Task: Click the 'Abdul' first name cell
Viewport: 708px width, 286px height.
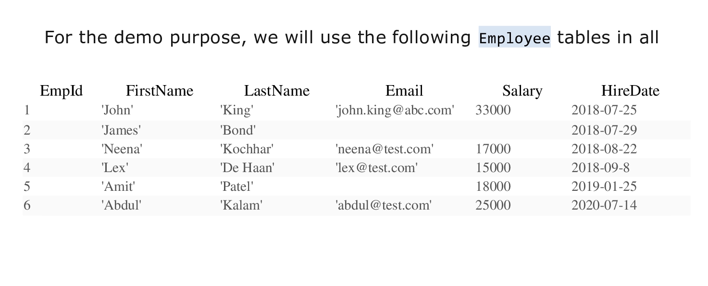Action: (121, 205)
